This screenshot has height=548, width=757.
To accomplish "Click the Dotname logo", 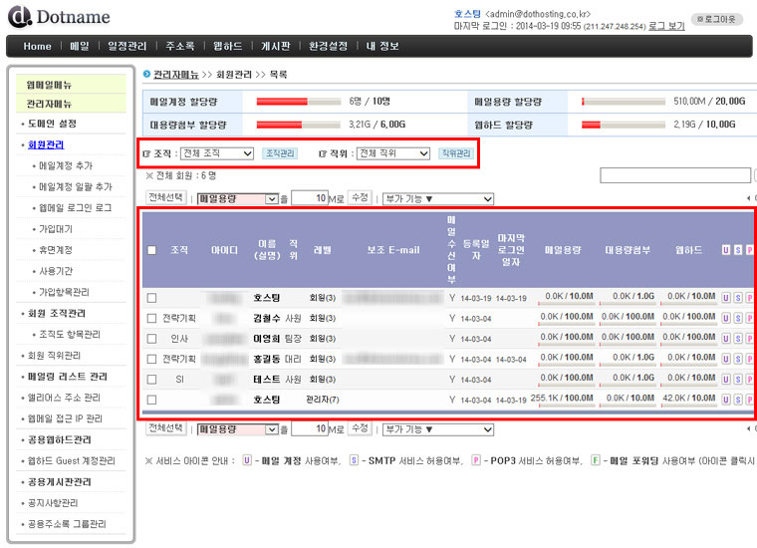I will tap(60, 17).
